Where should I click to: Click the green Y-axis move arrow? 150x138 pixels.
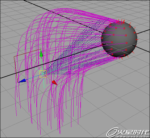[x=41, y=53]
